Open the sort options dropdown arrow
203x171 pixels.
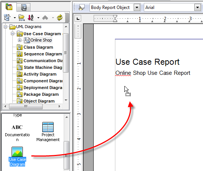[x=38, y=18]
